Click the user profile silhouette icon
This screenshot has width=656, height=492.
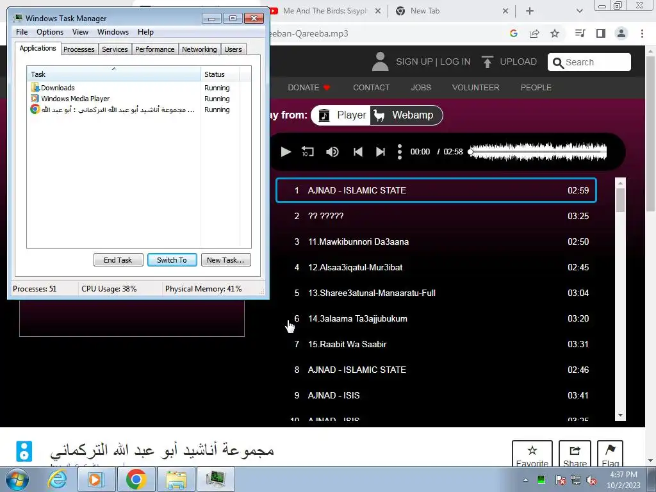pos(380,62)
